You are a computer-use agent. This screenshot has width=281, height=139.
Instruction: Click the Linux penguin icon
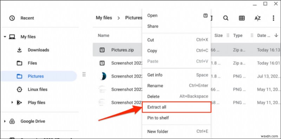[19, 90]
